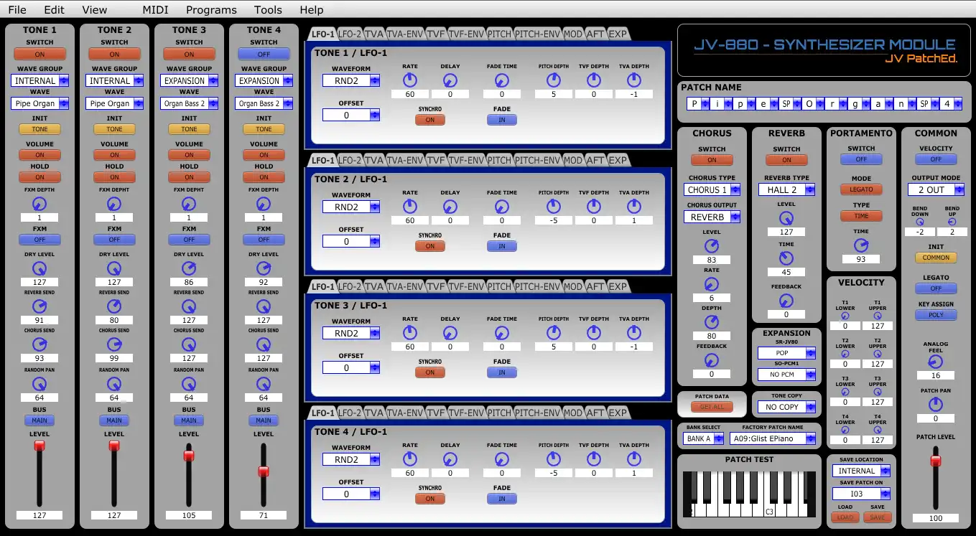This screenshot has width=976, height=536.
Task: Click the Init COMMON button
Action: pyautogui.click(x=936, y=258)
